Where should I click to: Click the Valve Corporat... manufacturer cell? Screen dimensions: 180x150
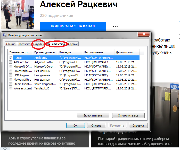coord(45,84)
